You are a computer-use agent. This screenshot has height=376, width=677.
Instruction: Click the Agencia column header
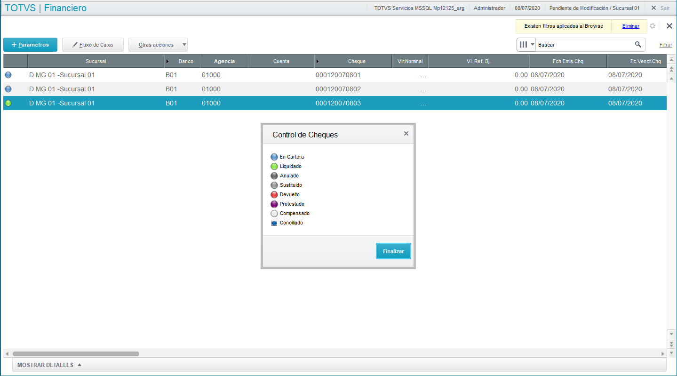tap(224, 61)
